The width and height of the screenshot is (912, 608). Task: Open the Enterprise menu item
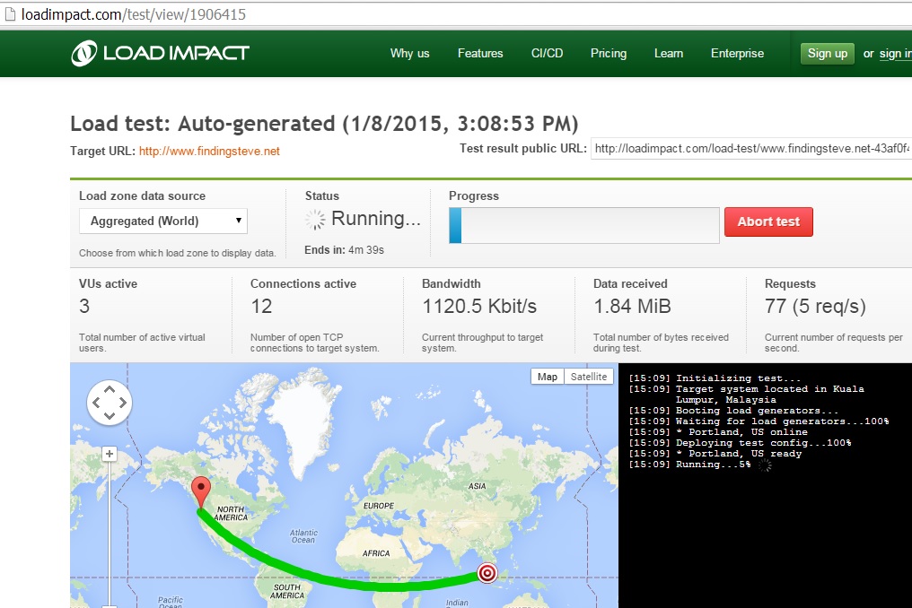pos(737,54)
